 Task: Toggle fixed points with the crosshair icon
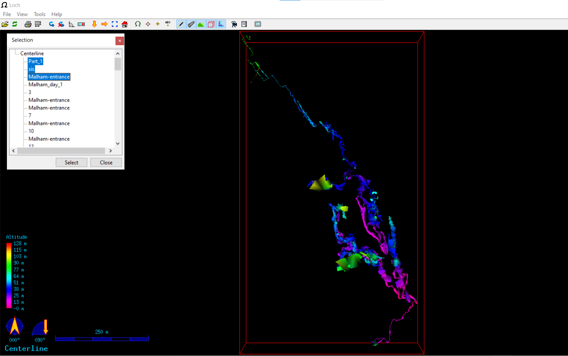(x=148, y=24)
